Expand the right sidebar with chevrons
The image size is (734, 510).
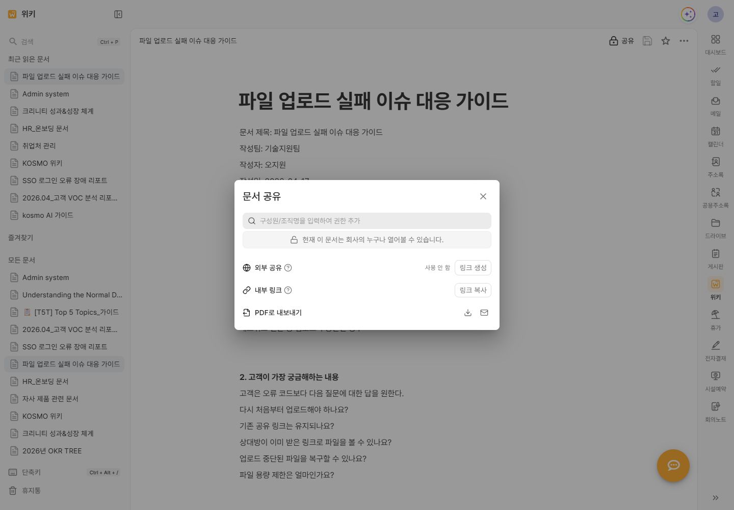716,498
